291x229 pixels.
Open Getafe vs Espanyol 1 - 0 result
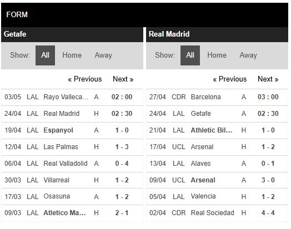click(72, 130)
